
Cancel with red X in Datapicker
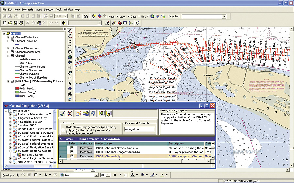coord(70,113)
